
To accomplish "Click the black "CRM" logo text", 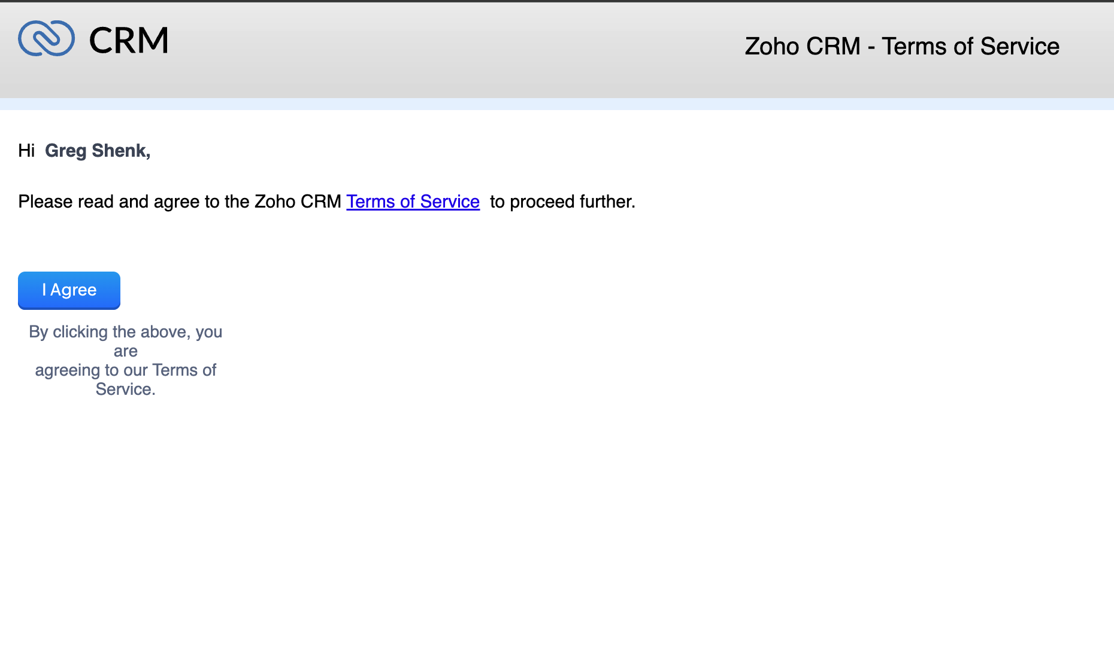I will (x=129, y=41).
